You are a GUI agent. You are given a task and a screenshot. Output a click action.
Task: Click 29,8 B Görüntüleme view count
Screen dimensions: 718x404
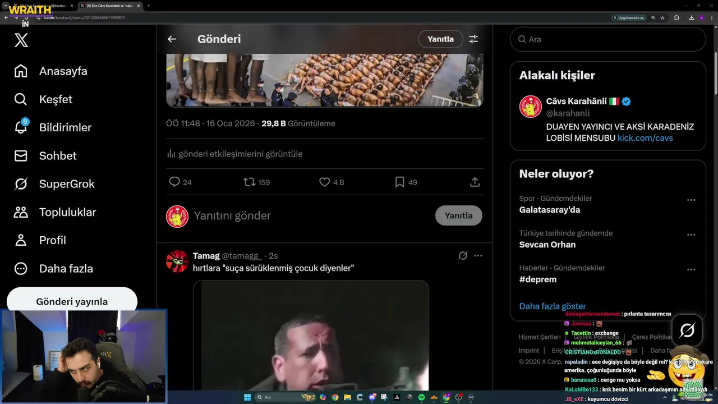[298, 123]
